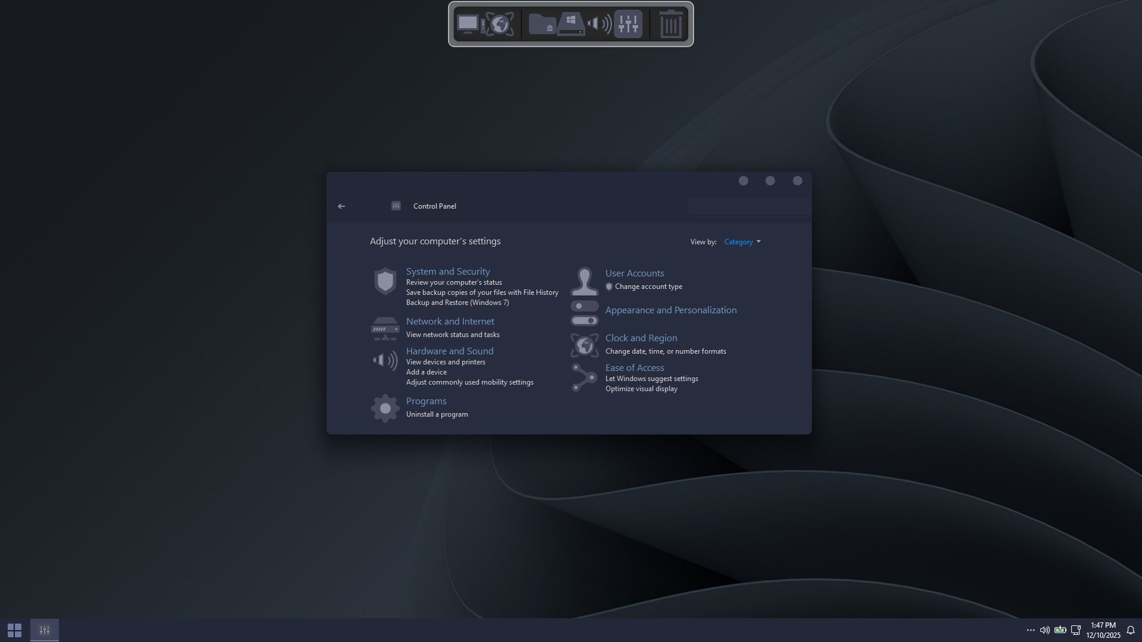The image size is (1142, 642).
Task: Click Uninstall a program link
Action: click(x=437, y=414)
